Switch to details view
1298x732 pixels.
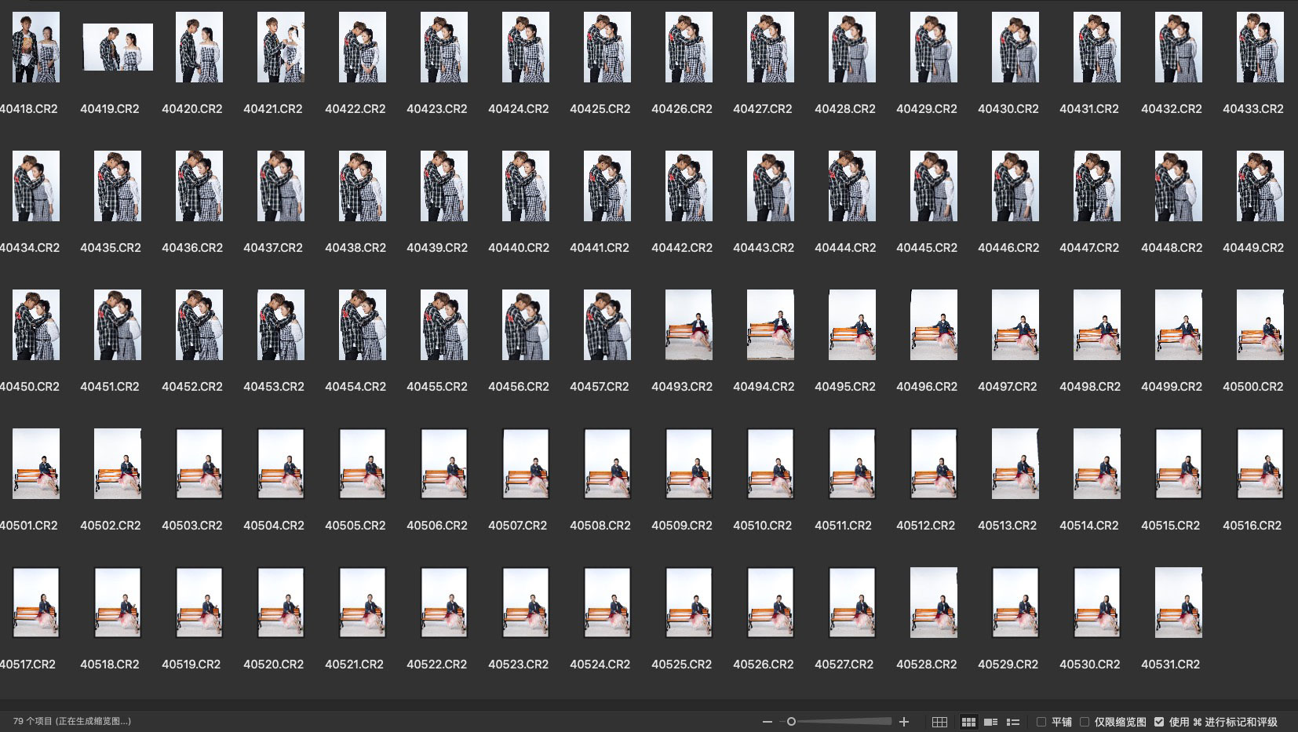[990, 722]
